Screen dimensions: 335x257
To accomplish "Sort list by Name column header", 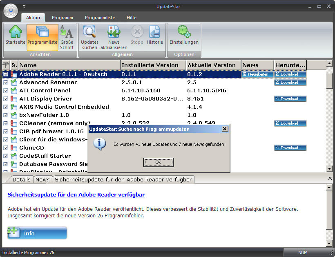I will point(69,65).
